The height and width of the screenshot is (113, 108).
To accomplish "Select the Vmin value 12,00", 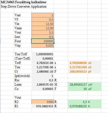I will point(43,28).
